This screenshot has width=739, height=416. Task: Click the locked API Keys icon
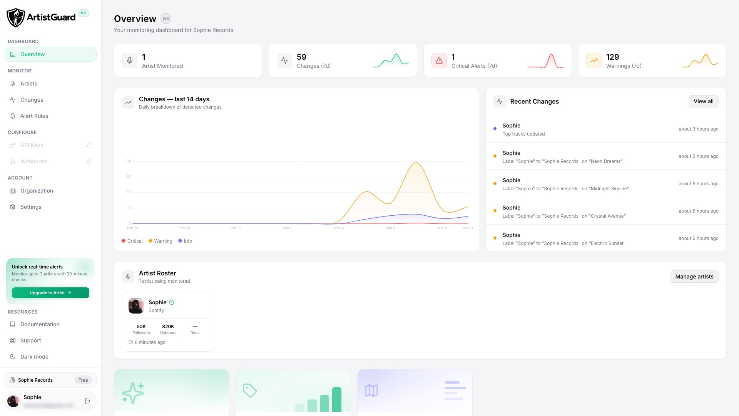point(13,145)
